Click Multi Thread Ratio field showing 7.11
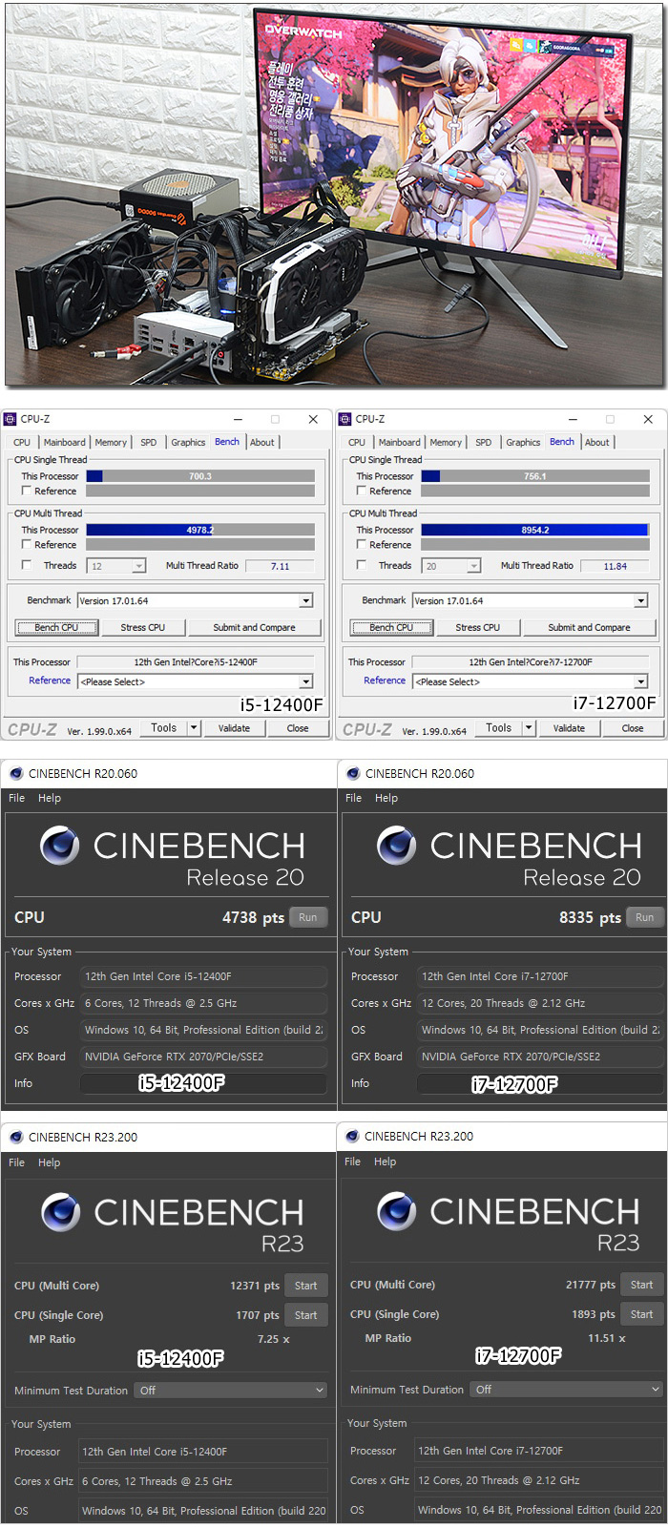The width and height of the screenshot is (668, 1528). click(x=281, y=566)
